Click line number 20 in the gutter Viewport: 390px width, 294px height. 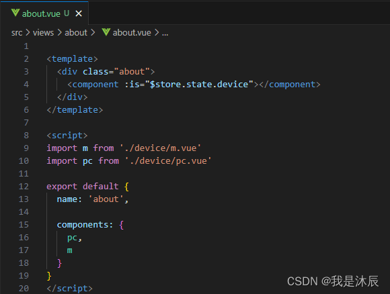(24, 288)
